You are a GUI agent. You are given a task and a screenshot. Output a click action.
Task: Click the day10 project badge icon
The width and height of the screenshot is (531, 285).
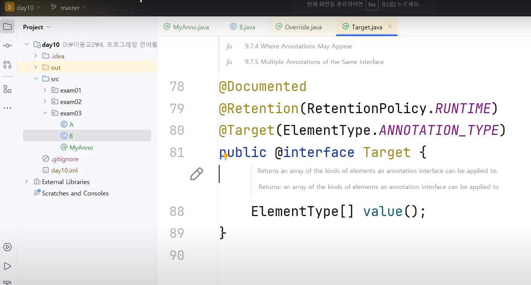10,7
